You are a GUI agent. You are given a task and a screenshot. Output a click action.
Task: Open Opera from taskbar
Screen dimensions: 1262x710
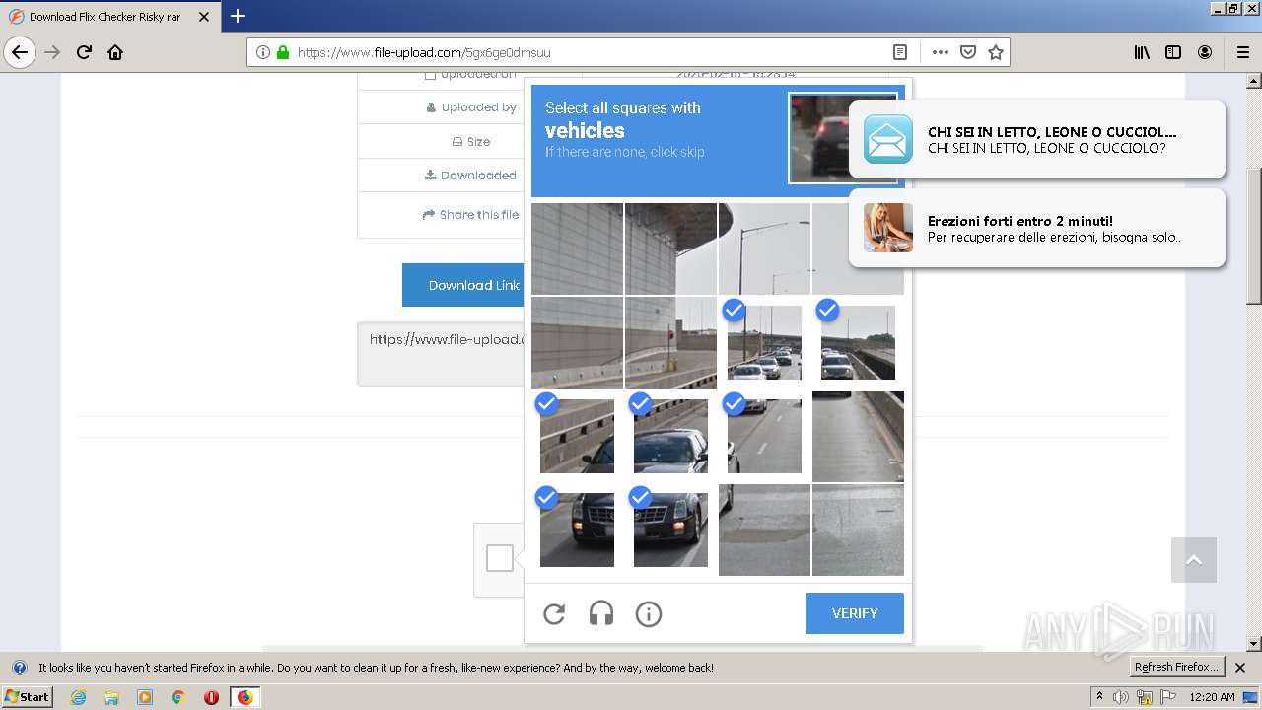[211, 697]
